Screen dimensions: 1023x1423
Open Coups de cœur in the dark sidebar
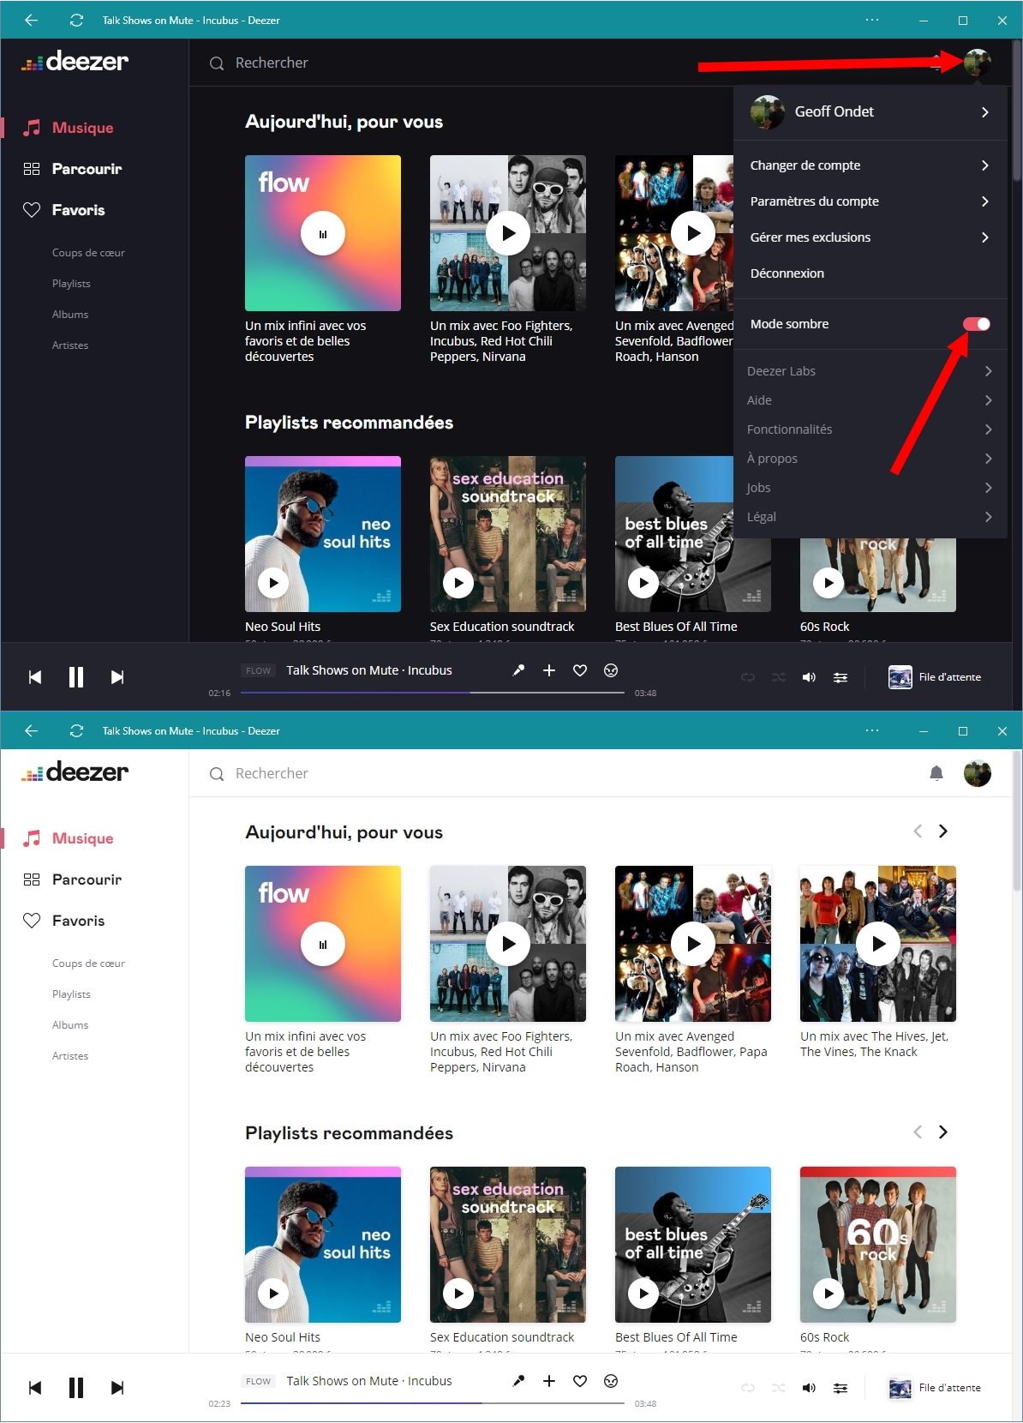pos(88,253)
